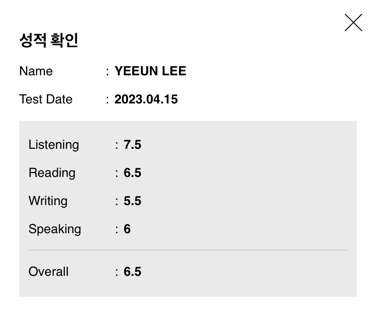Click the Reading label
Viewport: 376px width, 318px height.
click(52, 173)
